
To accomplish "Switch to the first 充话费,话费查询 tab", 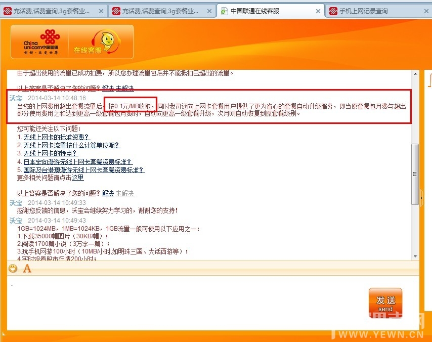I will pyautogui.click(x=54, y=11).
